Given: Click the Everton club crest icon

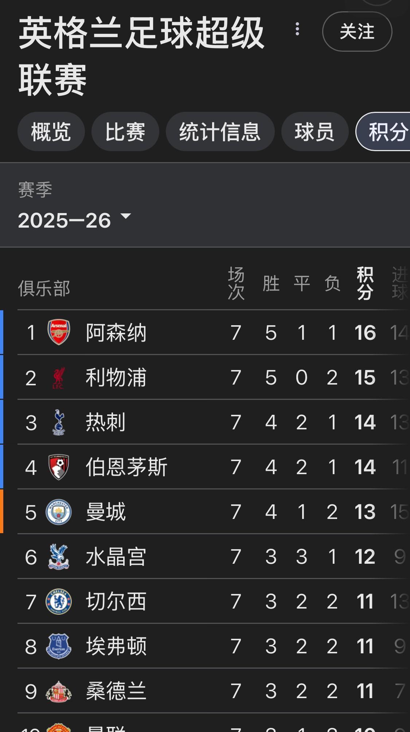Looking at the screenshot, I should pyautogui.click(x=59, y=646).
